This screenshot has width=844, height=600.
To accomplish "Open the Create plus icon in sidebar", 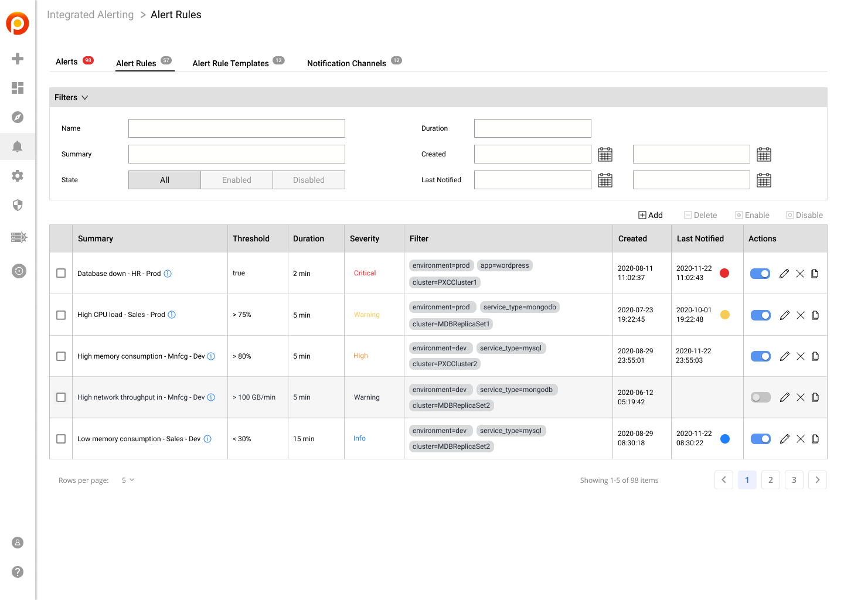I will pyautogui.click(x=18, y=58).
